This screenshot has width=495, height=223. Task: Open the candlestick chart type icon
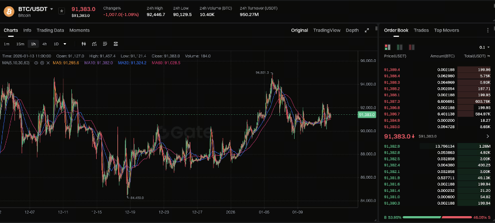(83, 44)
